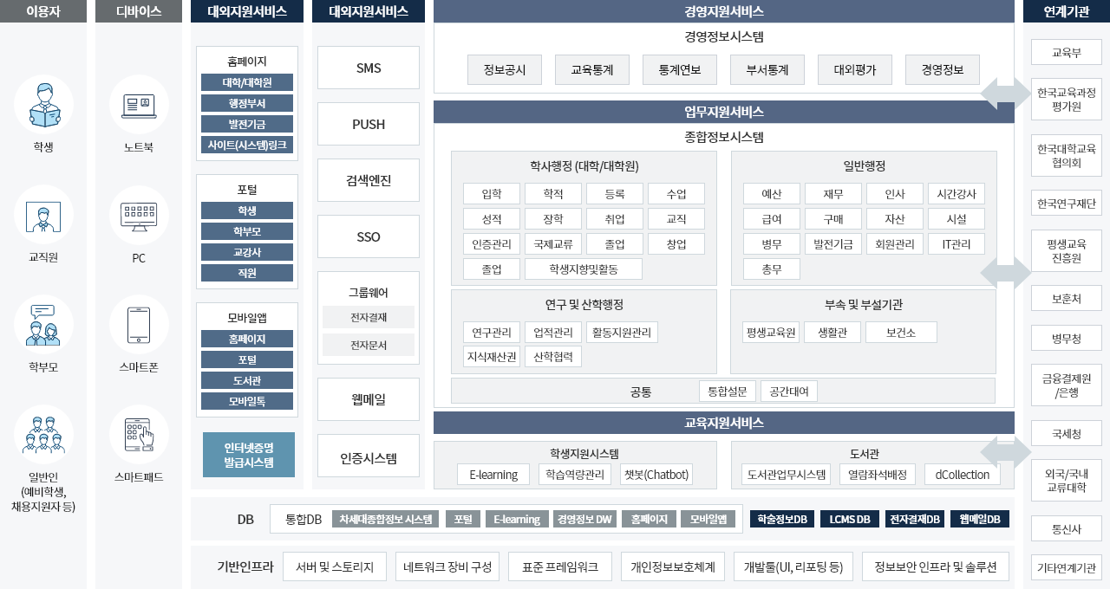
Task: Click the faculty (교직원) user icon
Action: (x=43, y=215)
